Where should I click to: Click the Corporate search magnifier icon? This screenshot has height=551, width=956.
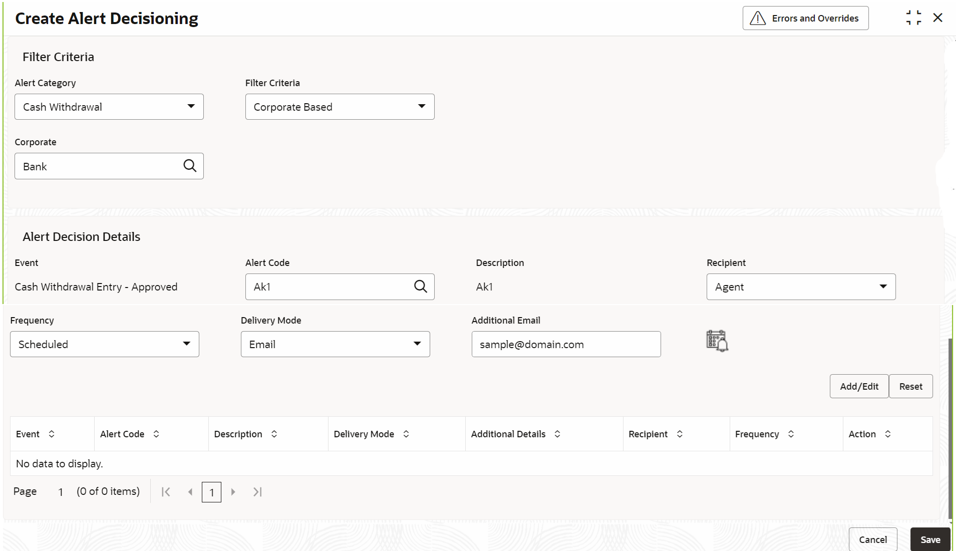pyautogui.click(x=190, y=166)
